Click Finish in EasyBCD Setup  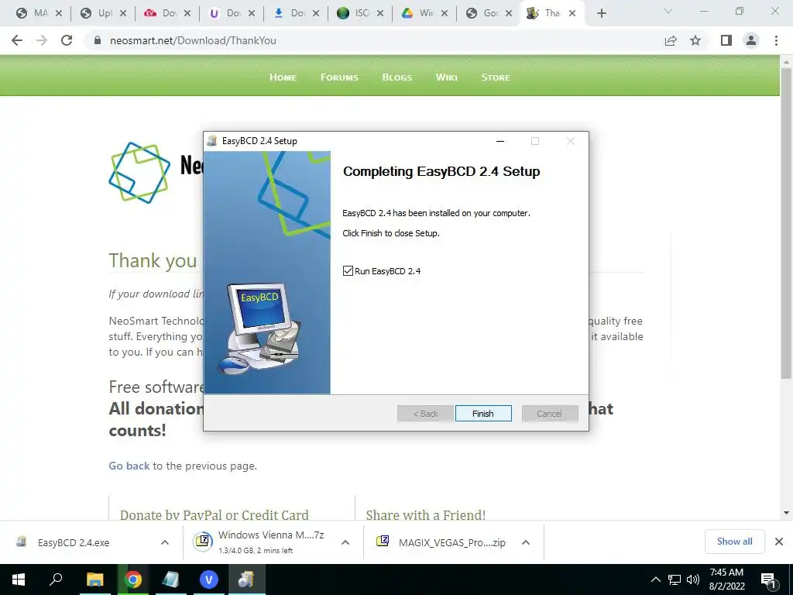[483, 414]
